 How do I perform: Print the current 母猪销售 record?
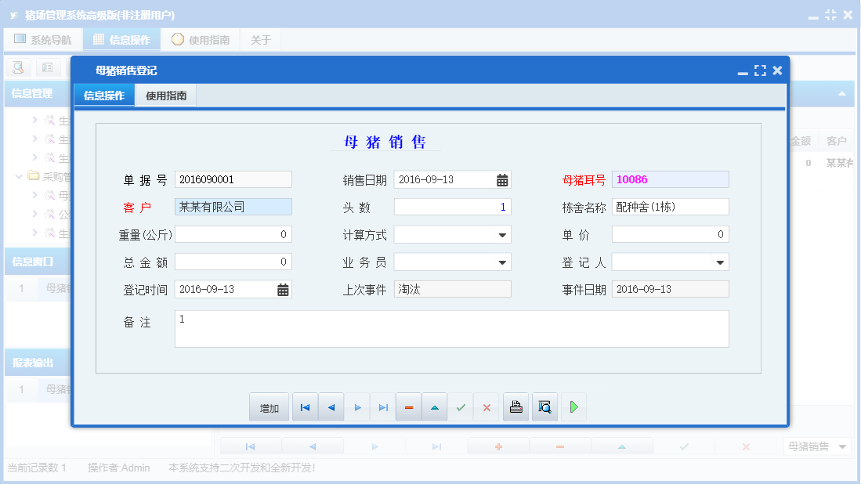(516, 406)
